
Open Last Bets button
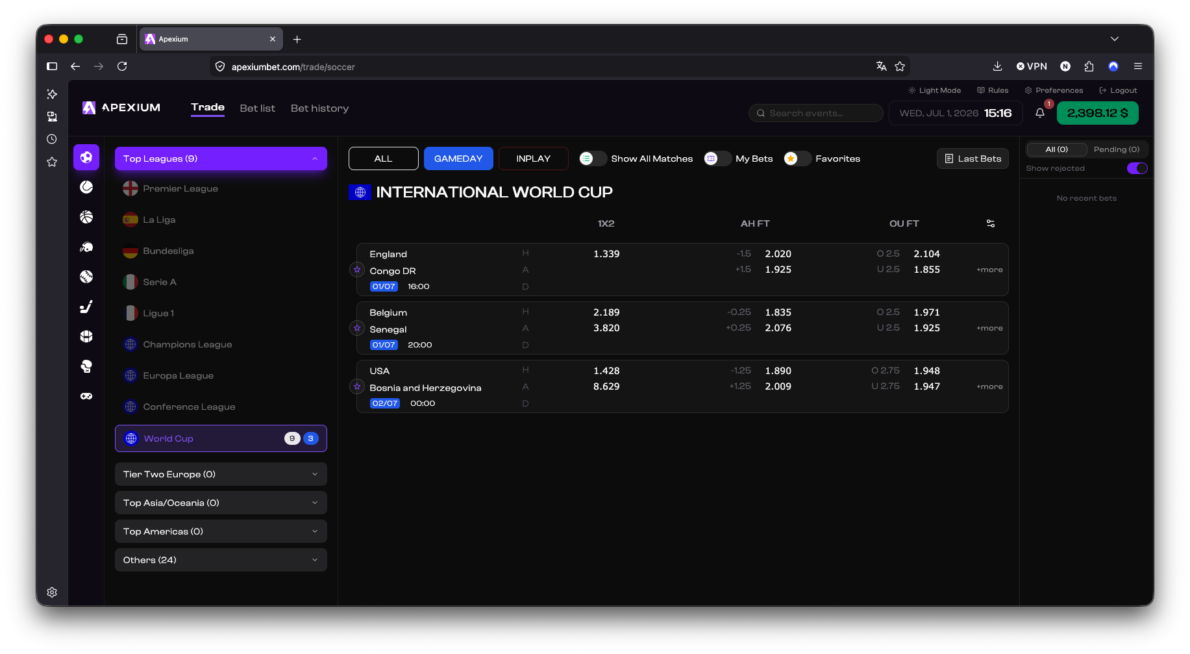pos(973,158)
